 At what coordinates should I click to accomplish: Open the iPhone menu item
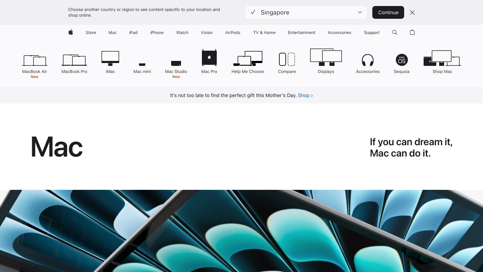tap(157, 33)
